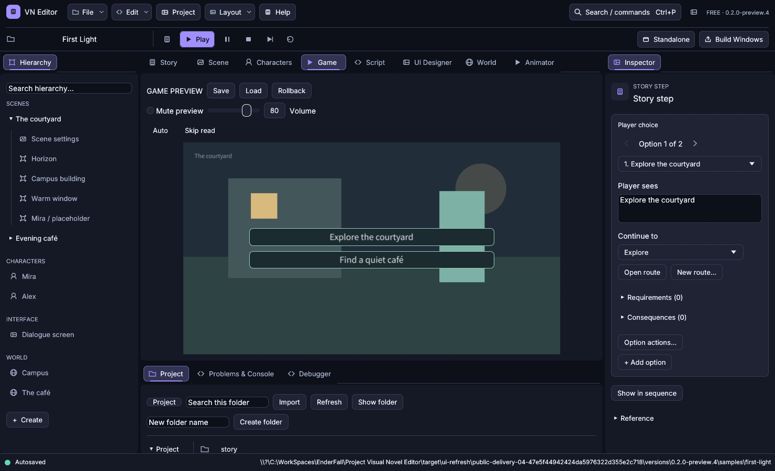Image resolution: width=775 pixels, height=471 pixels.
Task: Enable the Mute preview checkbox
Action: 150,110
